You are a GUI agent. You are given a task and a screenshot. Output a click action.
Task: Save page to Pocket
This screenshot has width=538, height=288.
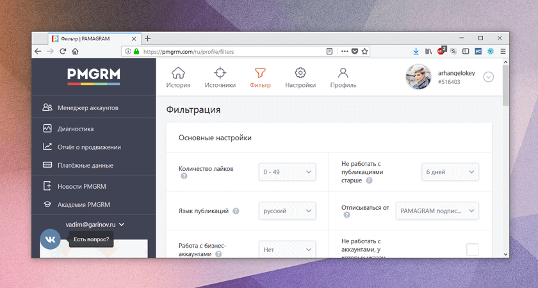point(355,51)
